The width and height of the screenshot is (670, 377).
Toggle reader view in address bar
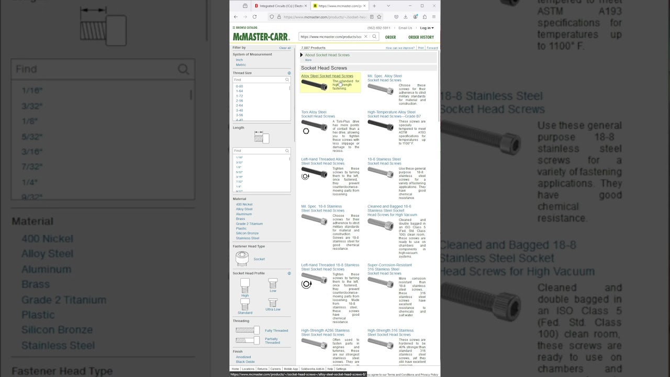[371, 17]
